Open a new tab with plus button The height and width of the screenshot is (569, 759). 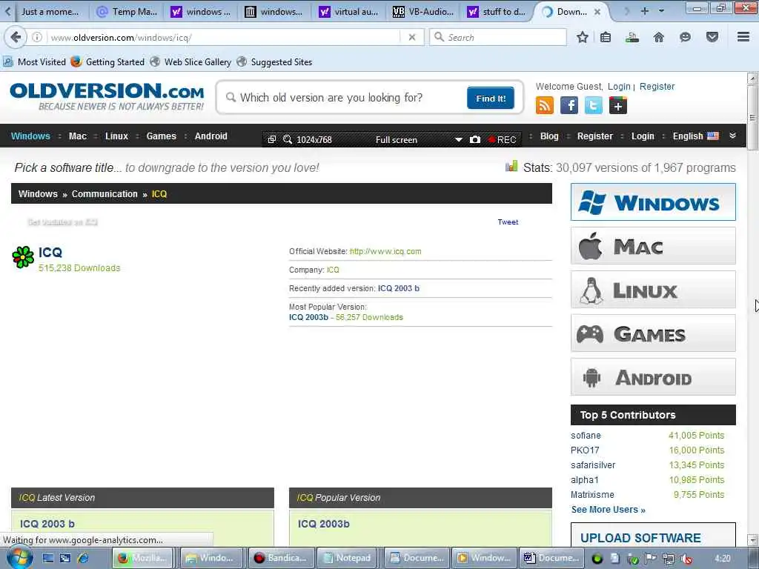644,11
